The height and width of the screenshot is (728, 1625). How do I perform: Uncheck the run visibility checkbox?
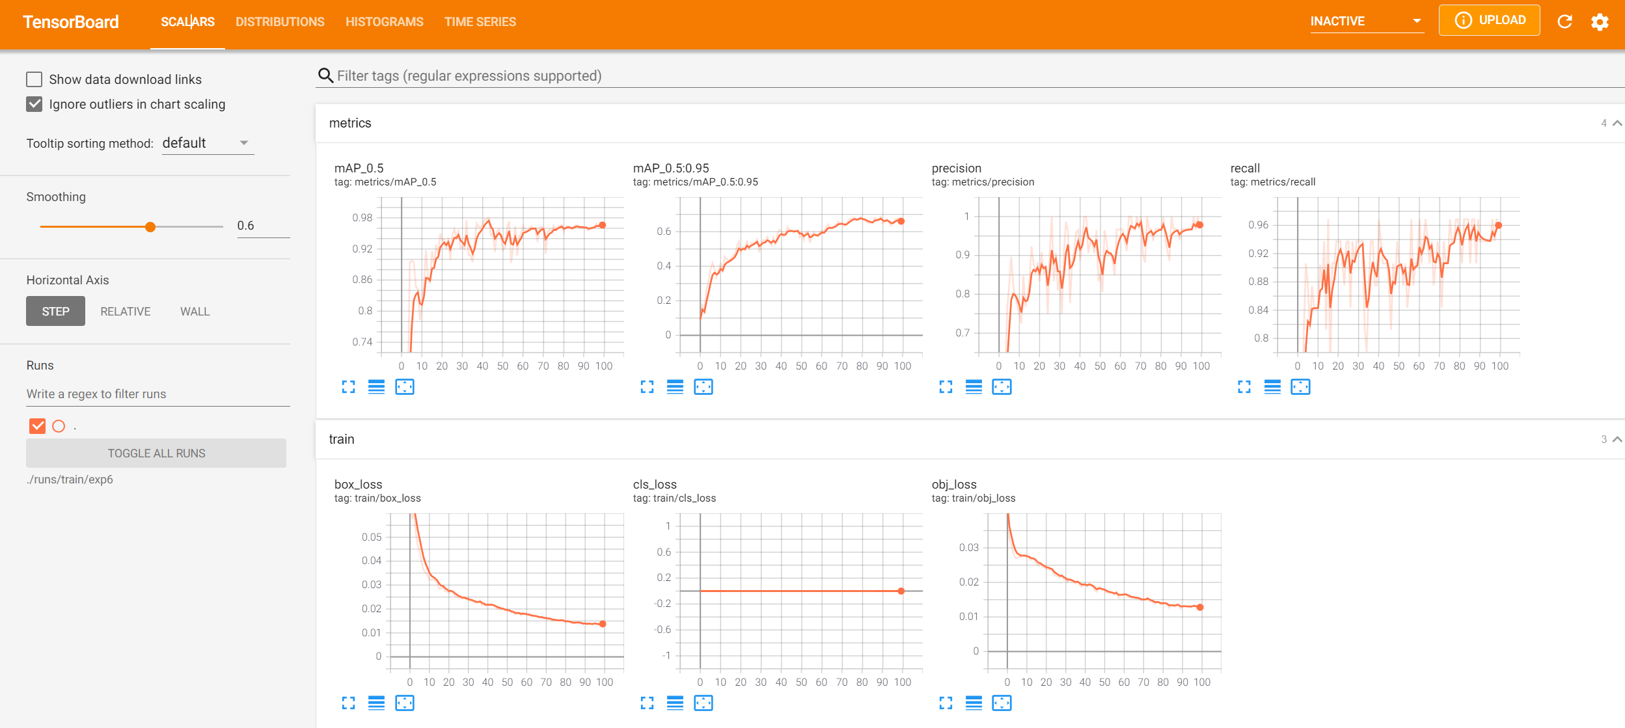(38, 426)
